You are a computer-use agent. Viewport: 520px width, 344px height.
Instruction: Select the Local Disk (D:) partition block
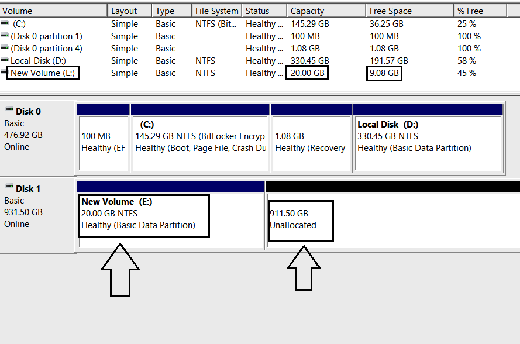[428, 138]
